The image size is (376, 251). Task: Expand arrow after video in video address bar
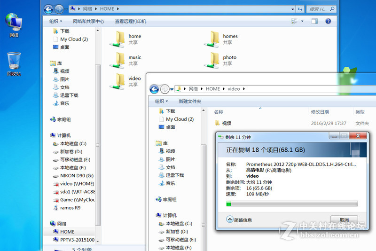(244, 89)
